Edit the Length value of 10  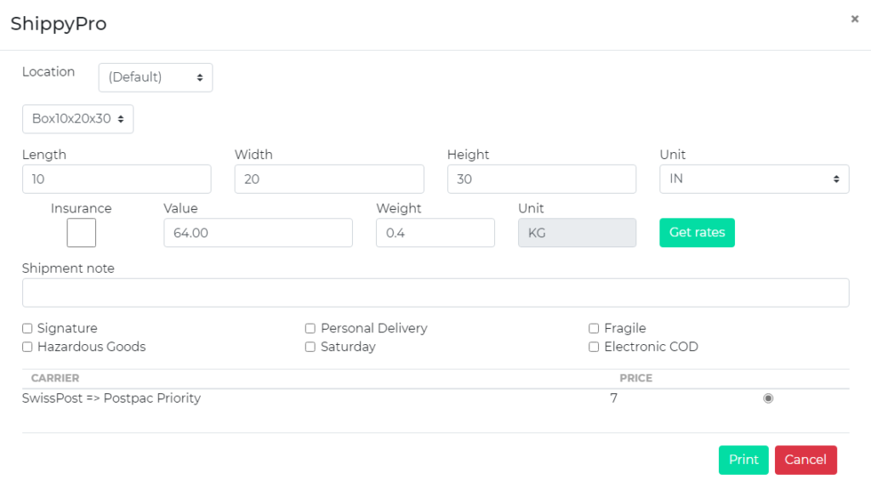[117, 178]
